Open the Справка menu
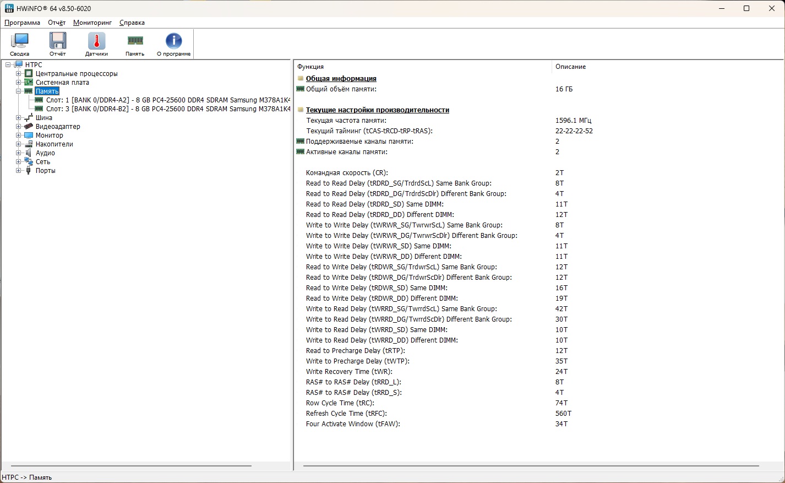785x483 pixels. tap(132, 23)
